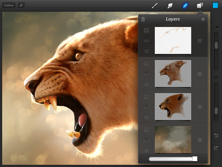Click the layer opacity slider handle

pyautogui.click(x=195, y=159)
